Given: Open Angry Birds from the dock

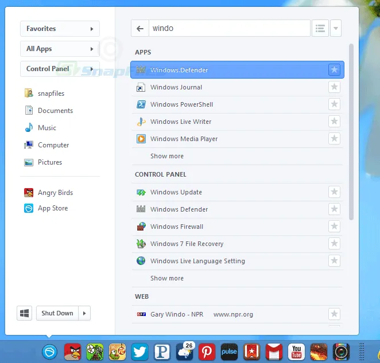Looking at the screenshot, I should tap(72, 352).
